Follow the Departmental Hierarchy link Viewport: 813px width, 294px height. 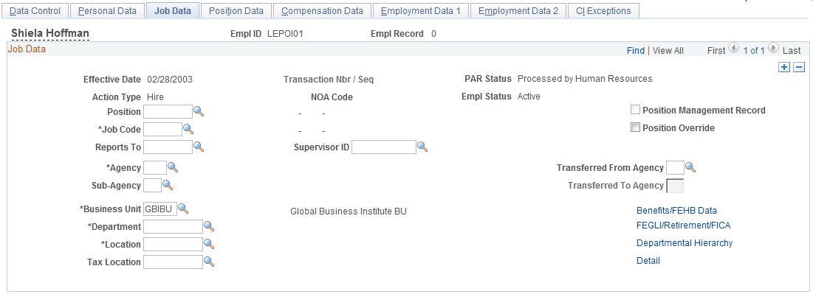(685, 242)
